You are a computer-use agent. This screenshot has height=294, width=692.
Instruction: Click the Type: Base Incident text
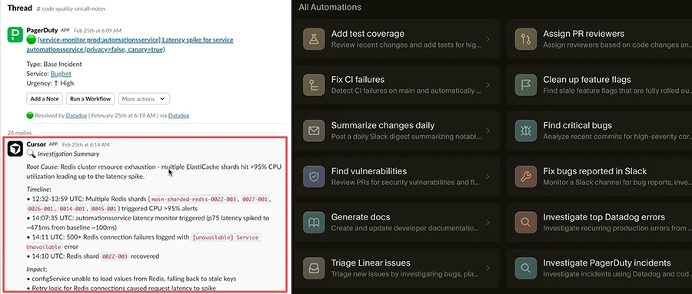point(54,64)
